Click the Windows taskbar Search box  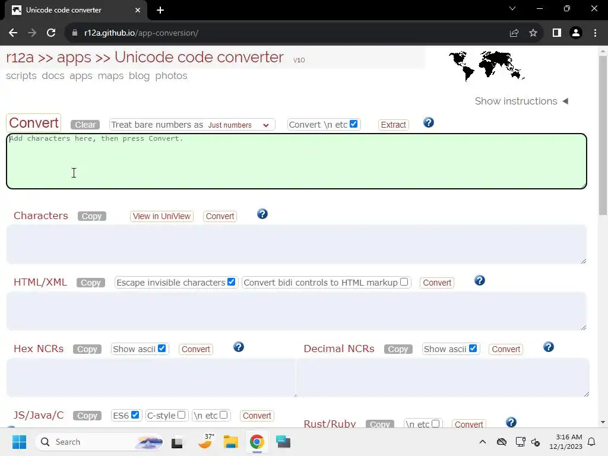point(99,442)
